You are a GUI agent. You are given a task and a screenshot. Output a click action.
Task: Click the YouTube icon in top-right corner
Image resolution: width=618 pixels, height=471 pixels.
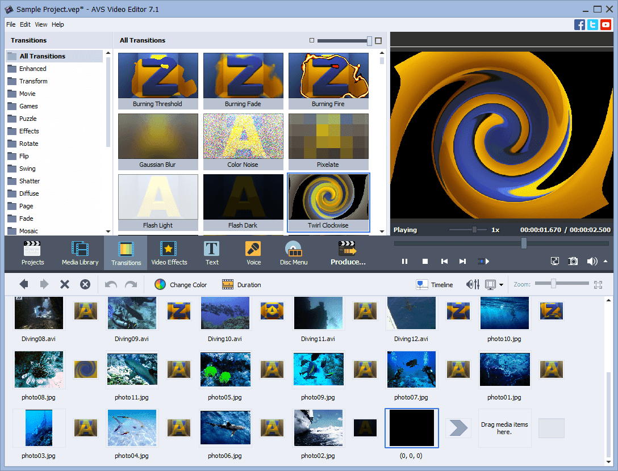click(x=606, y=24)
